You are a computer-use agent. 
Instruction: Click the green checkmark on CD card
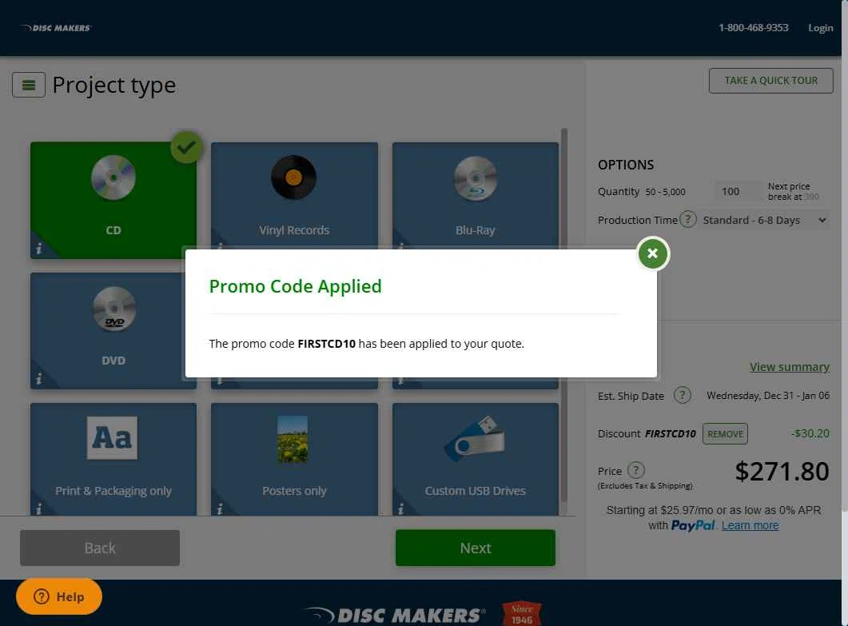click(x=186, y=147)
